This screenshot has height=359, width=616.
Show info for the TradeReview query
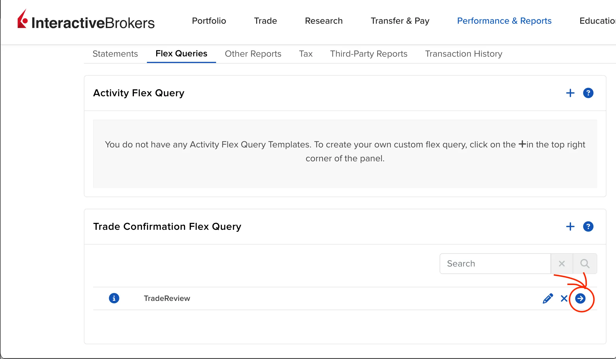(114, 298)
